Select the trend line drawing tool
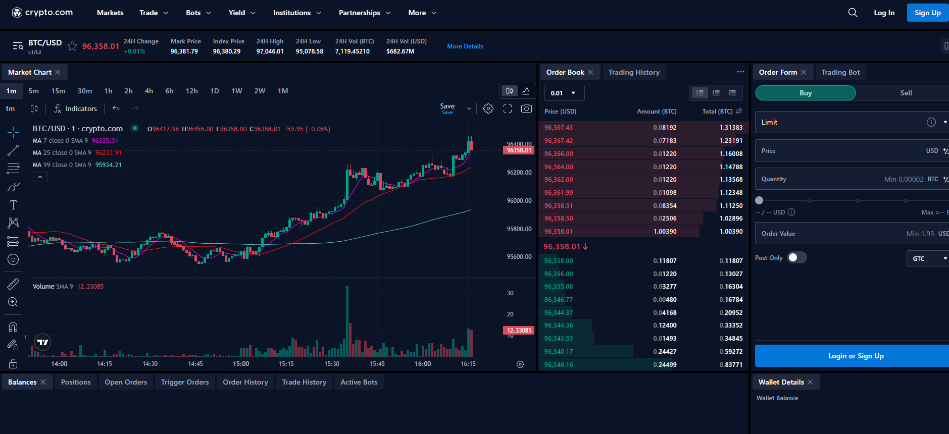This screenshot has width=949, height=434. 13,150
